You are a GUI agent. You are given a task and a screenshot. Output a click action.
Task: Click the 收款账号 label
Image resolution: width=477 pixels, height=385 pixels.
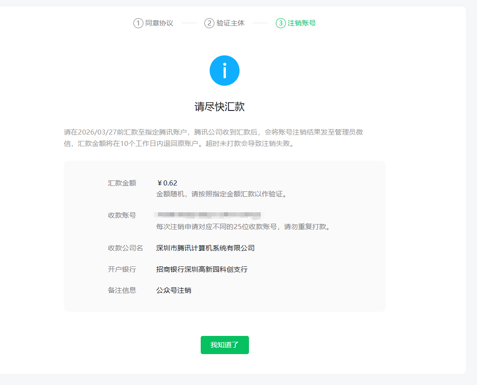point(122,215)
